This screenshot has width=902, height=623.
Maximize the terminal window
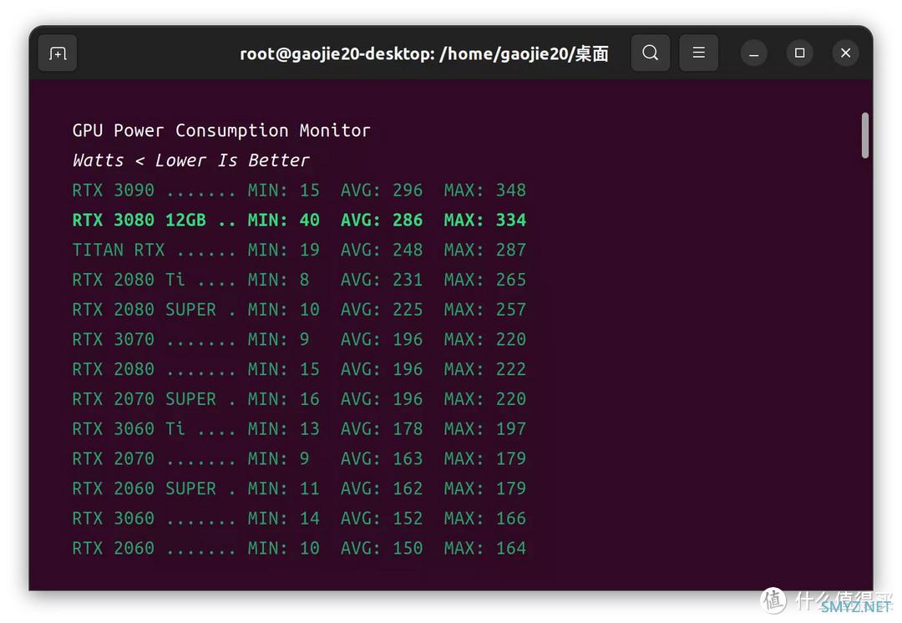click(799, 53)
